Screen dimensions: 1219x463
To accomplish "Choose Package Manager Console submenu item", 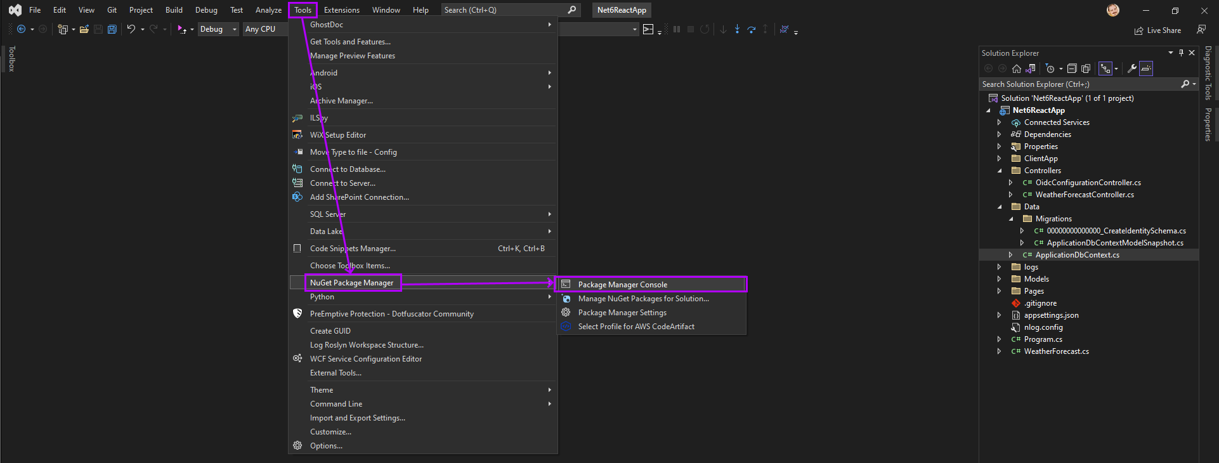I will click(x=651, y=285).
